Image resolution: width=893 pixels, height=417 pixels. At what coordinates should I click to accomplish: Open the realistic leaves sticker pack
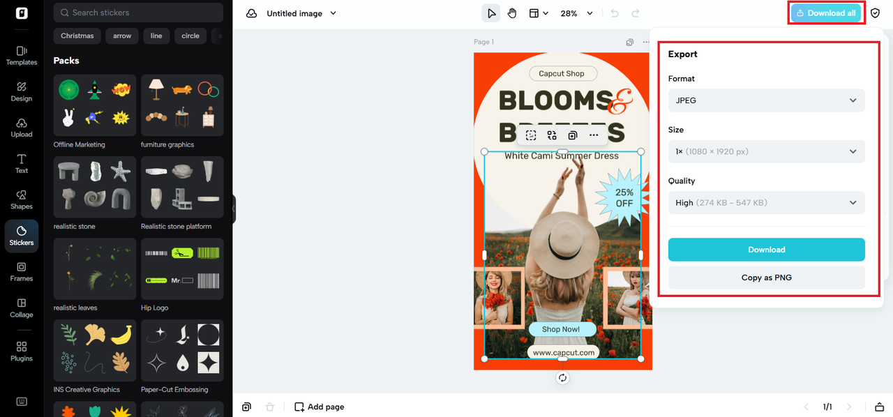pos(95,268)
